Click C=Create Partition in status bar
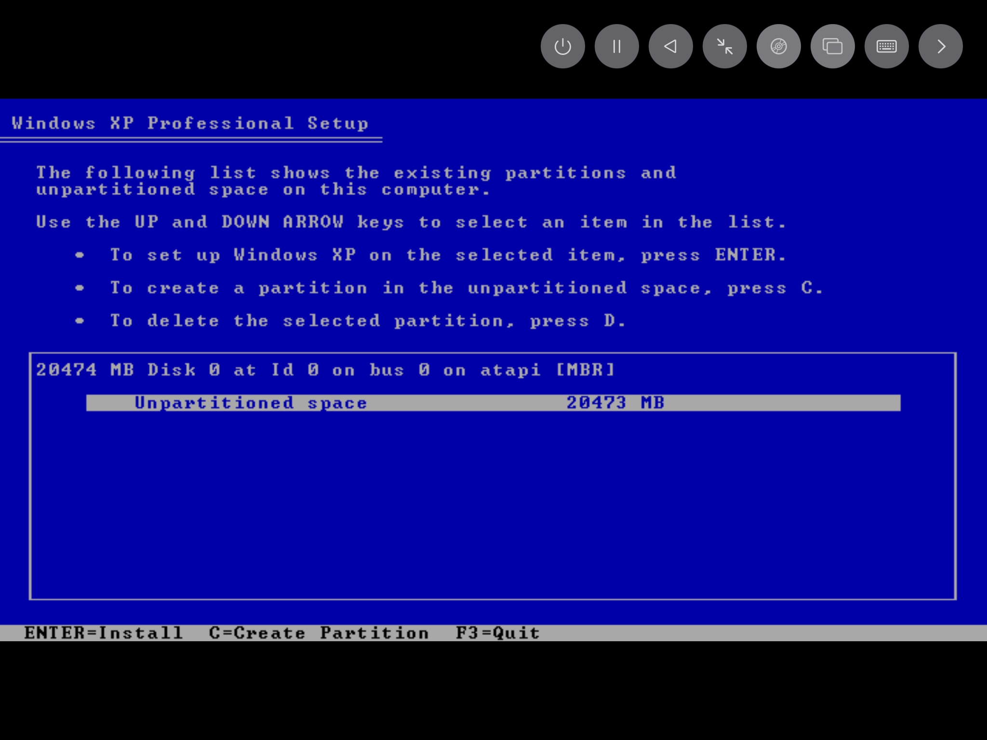This screenshot has width=987, height=740. [x=319, y=633]
